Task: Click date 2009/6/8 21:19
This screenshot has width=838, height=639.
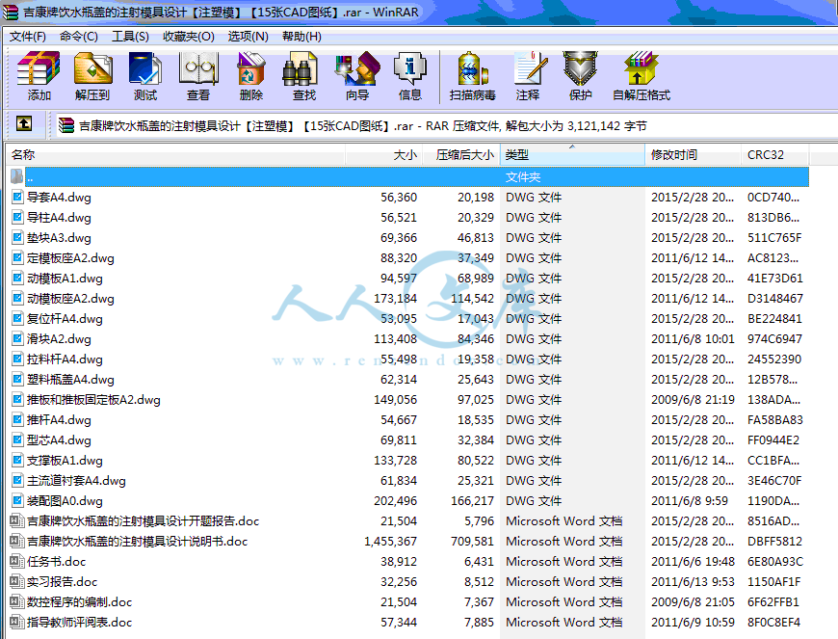Action: (x=693, y=400)
